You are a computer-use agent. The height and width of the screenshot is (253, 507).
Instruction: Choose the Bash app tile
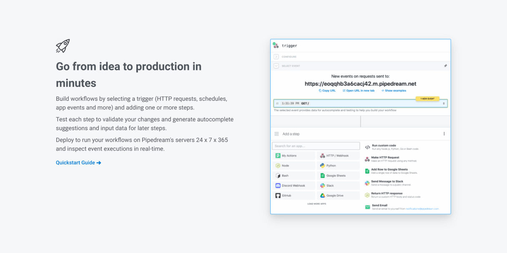[x=294, y=176]
